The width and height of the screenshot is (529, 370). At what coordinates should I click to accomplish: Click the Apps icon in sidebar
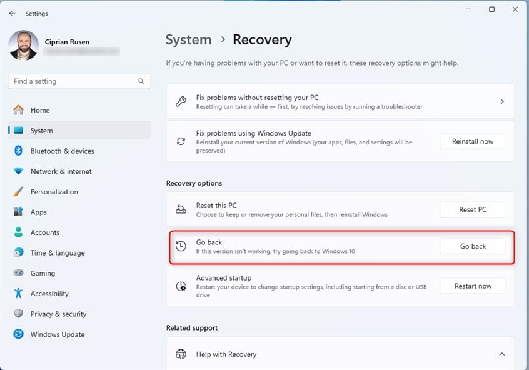click(x=18, y=212)
